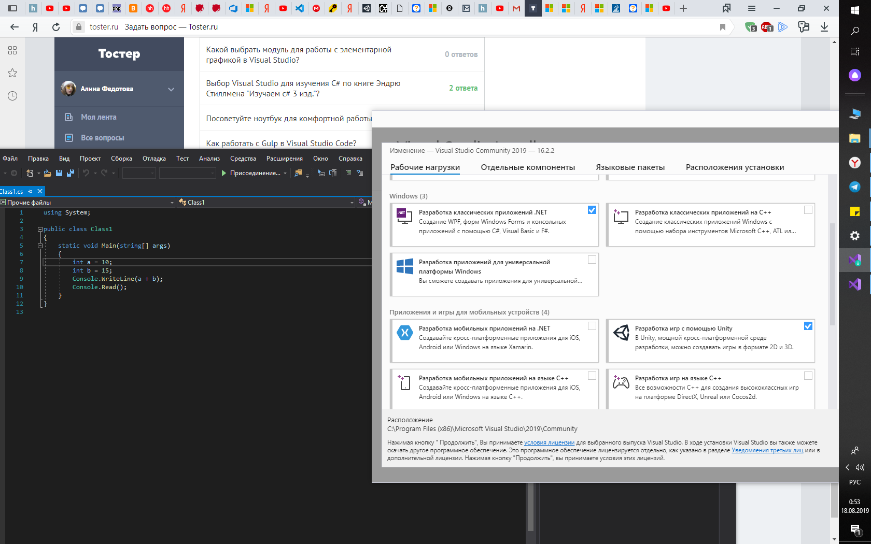
Task: Uncheck game development with Unity workload
Action: [808, 326]
